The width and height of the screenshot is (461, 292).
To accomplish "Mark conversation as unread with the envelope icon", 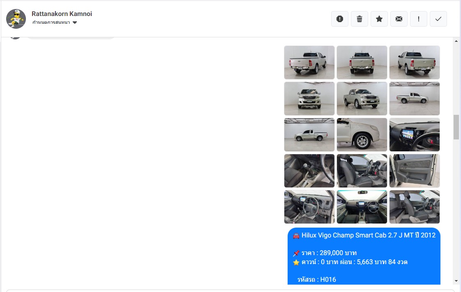I will click(x=399, y=19).
